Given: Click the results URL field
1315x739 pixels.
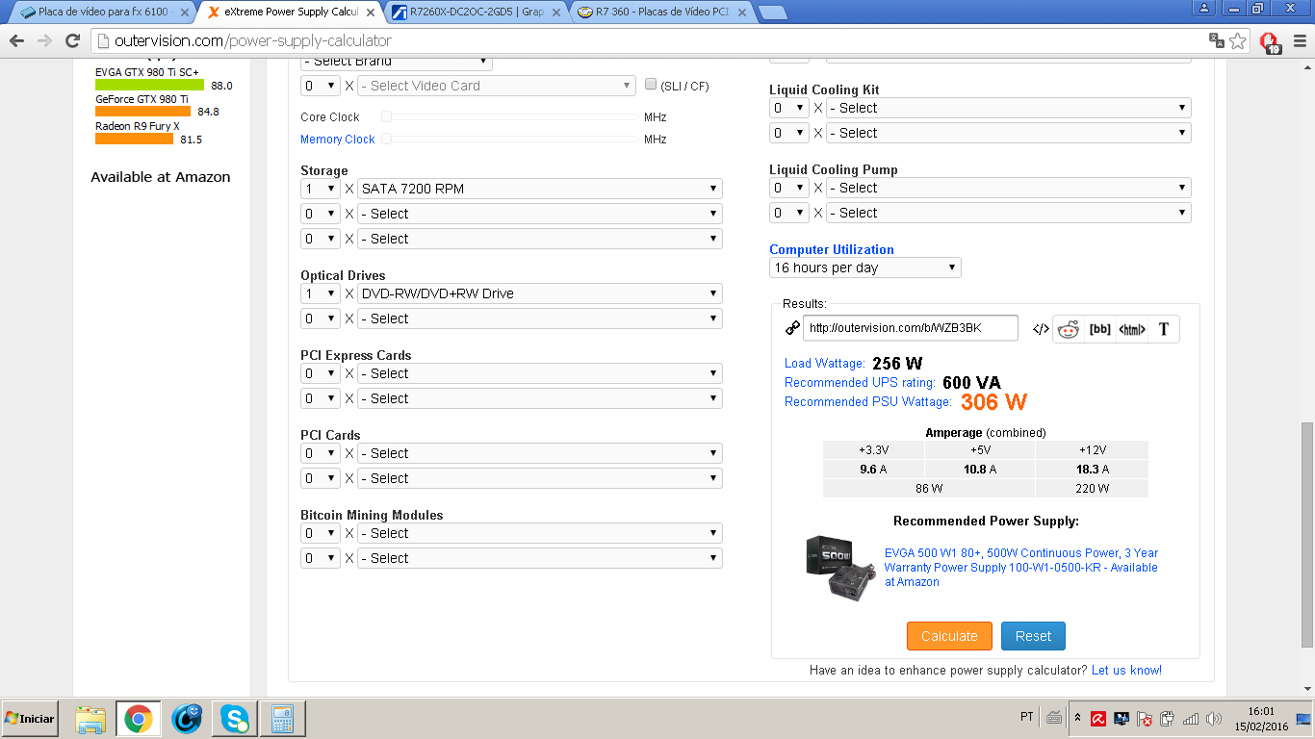Looking at the screenshot, I should tap(911, 328).
